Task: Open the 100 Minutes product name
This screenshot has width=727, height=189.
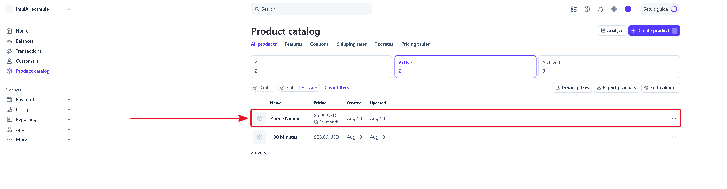Action: point(284,137)
